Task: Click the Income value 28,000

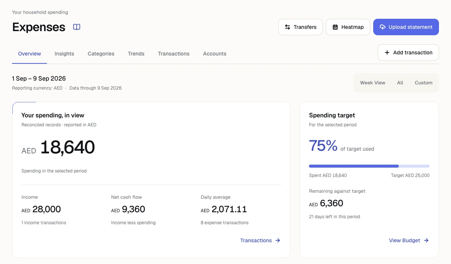Action: tap(47, 209)
